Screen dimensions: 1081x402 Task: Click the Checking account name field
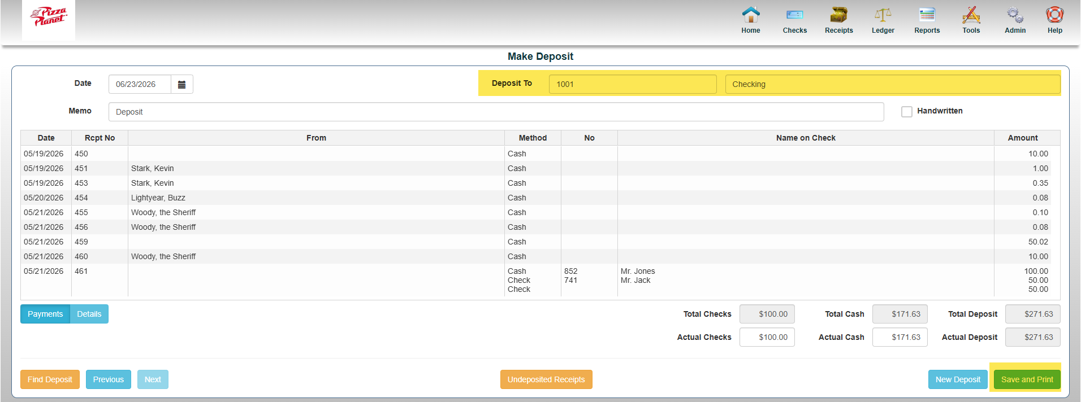(892, 84)
